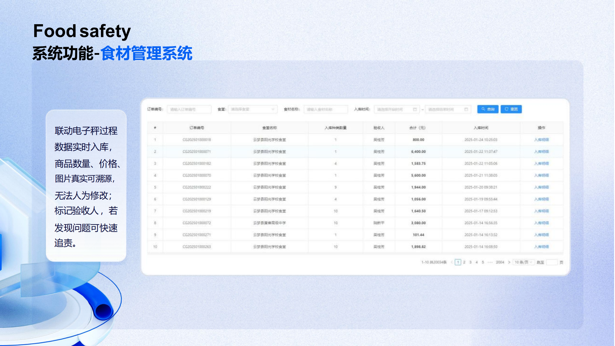The width and height of the screenshot is (615, 346).
Task: Open the start date calendar icon
Action: coord(415,109)
